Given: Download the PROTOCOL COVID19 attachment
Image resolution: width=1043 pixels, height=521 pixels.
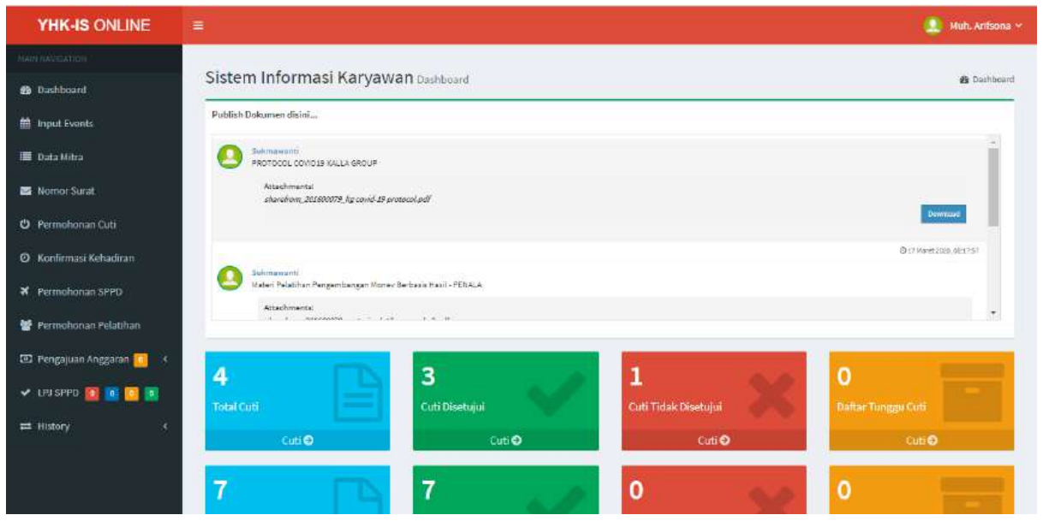Looking at the screenshot, I should click(944, 213).
